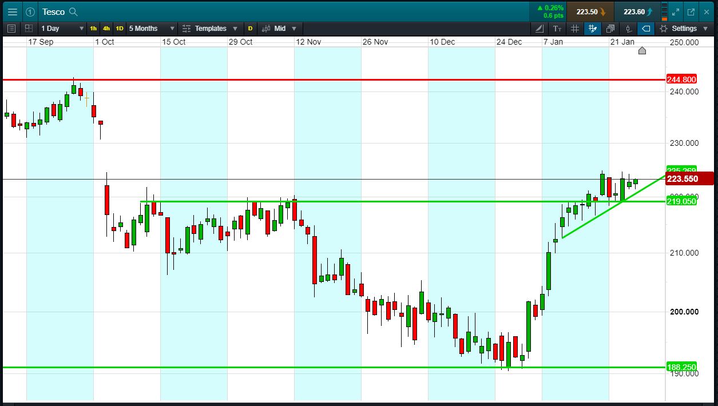Select the green 188.250 support label
Screen dimensions: 718x406
(x=681, y=367)
